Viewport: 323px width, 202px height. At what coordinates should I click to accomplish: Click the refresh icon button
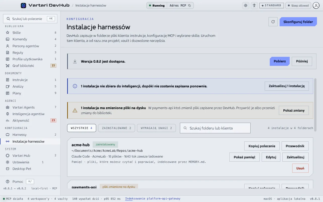pyautogui.click(x=273, y=22)
